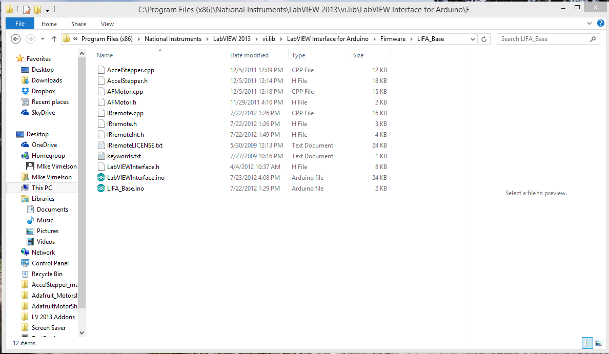609x354 pixels.
Task: Select the LabVIEWInterface.h file name
Action: 133,167
